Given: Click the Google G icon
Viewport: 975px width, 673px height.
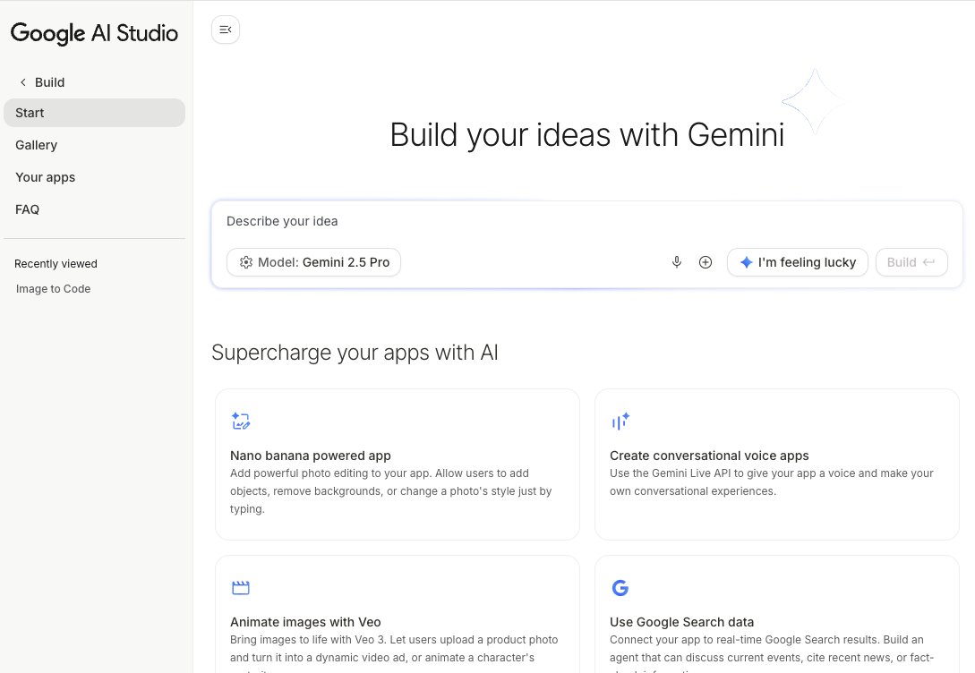Looking at the screenshot, I should pos(620,587).
